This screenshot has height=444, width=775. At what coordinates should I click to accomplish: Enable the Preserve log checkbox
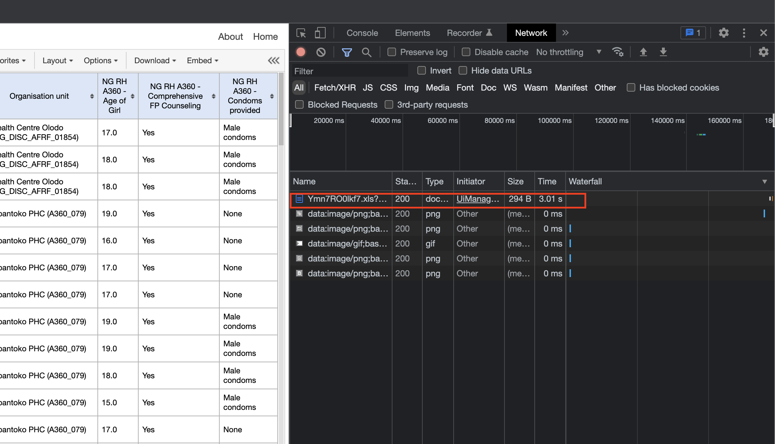(392, 52)
